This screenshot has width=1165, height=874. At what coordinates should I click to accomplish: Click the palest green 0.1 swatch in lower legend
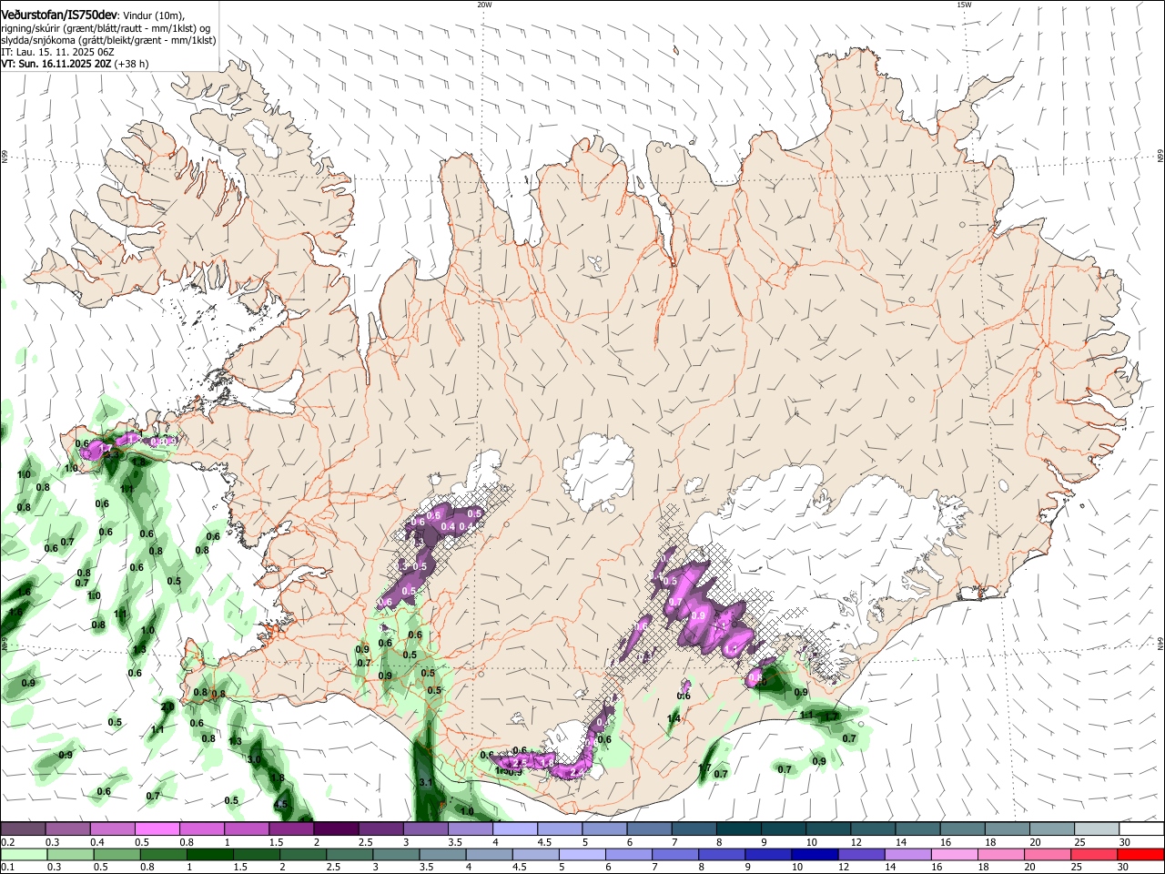pos(23,854)
